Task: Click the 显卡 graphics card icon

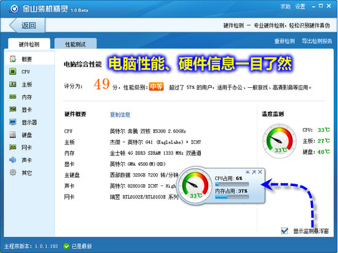Action: click(13, 109)
